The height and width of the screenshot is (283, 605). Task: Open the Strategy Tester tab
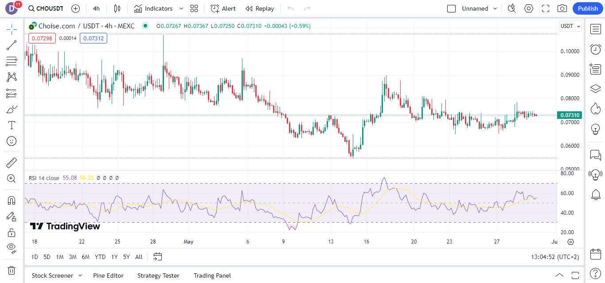pyautogui.click(x=158, y=275)
